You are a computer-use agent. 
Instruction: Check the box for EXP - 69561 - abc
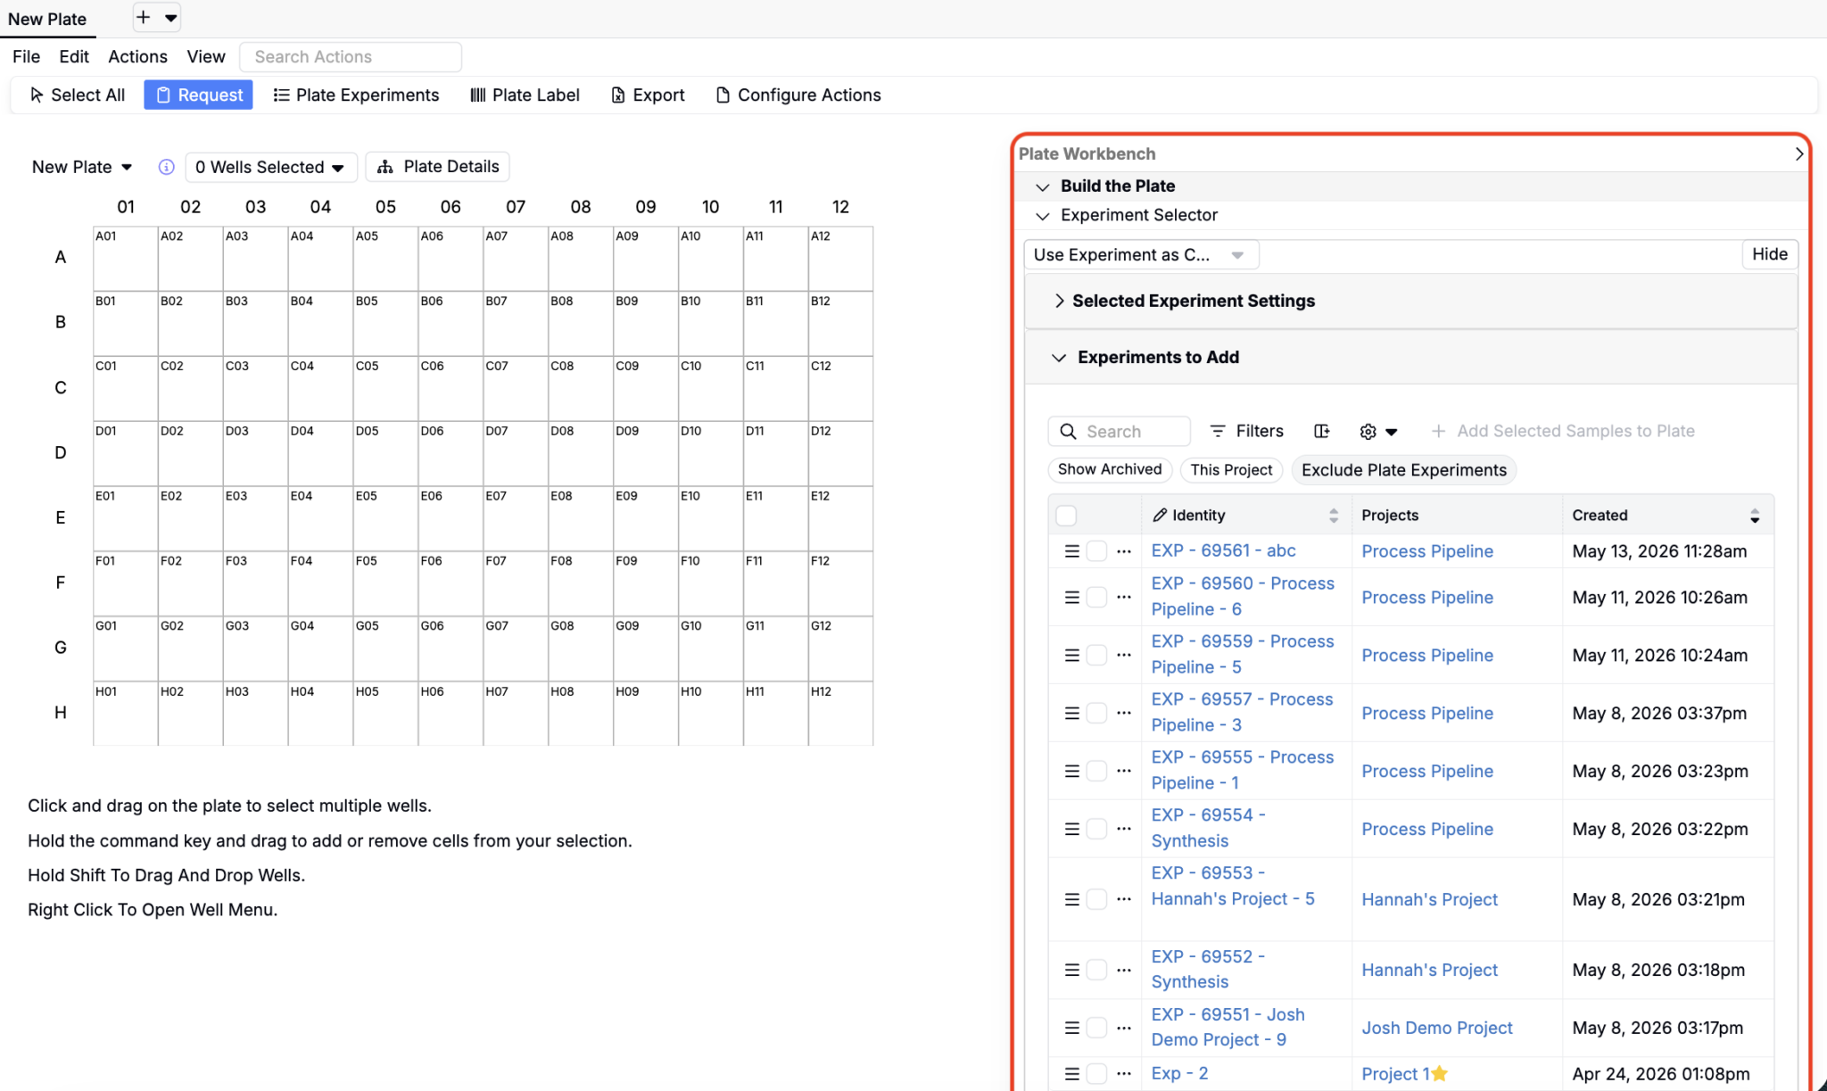pos(1096,551)
